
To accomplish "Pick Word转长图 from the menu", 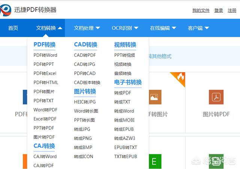I will (86, 111).
